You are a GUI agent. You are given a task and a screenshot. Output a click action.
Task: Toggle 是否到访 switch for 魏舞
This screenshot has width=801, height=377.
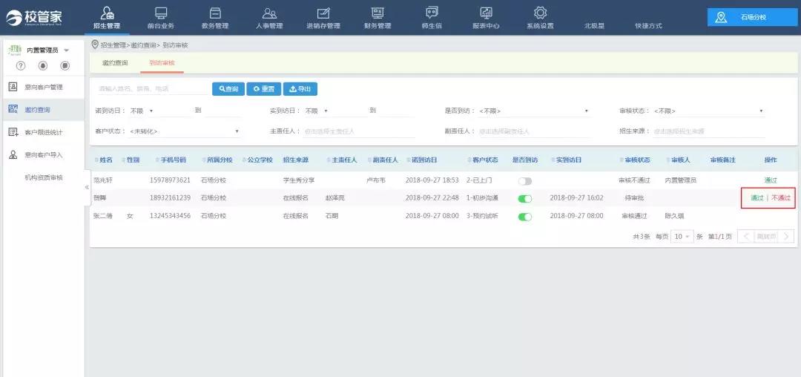[x=525, y=199]
